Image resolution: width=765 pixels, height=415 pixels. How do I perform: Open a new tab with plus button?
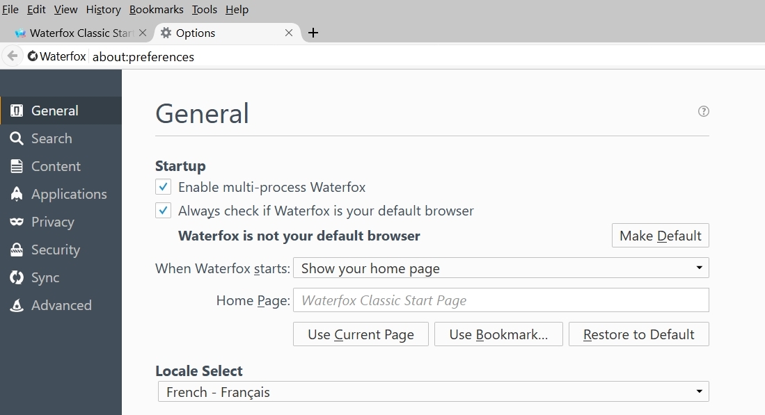pyautogui.click(x=313, y=33)
